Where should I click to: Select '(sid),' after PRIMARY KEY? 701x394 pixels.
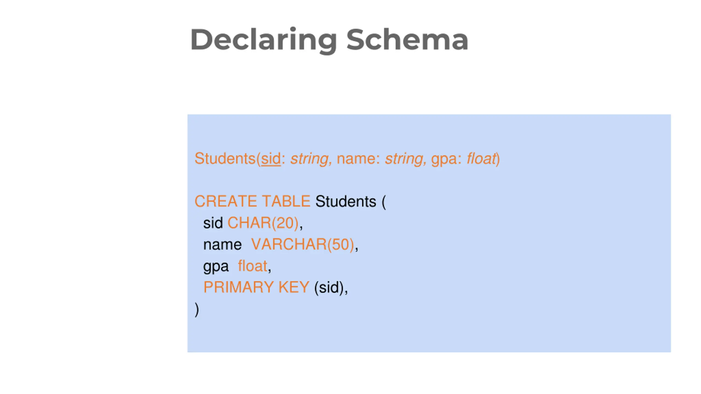coord(331,288)
